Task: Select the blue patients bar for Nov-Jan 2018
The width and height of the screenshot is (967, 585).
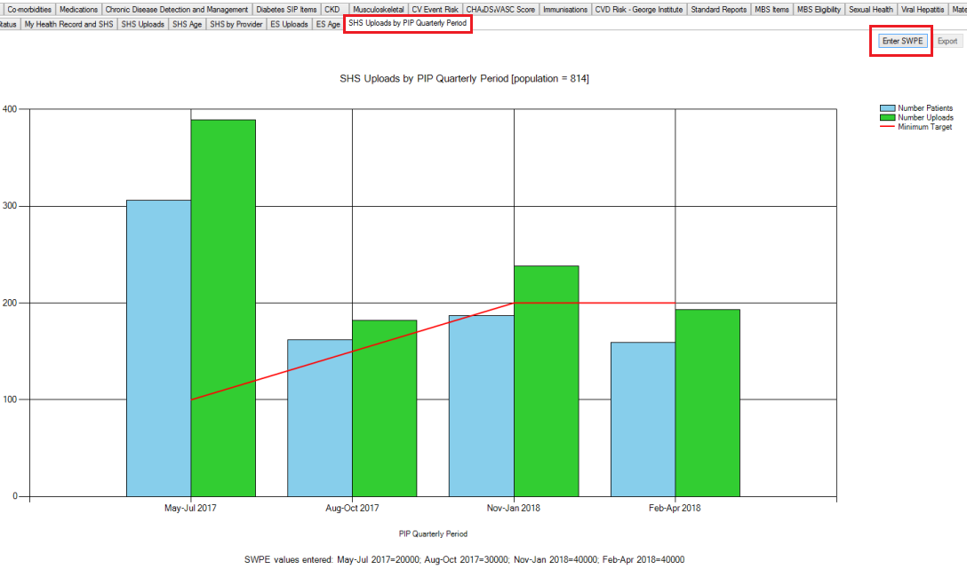Action: 482,406
